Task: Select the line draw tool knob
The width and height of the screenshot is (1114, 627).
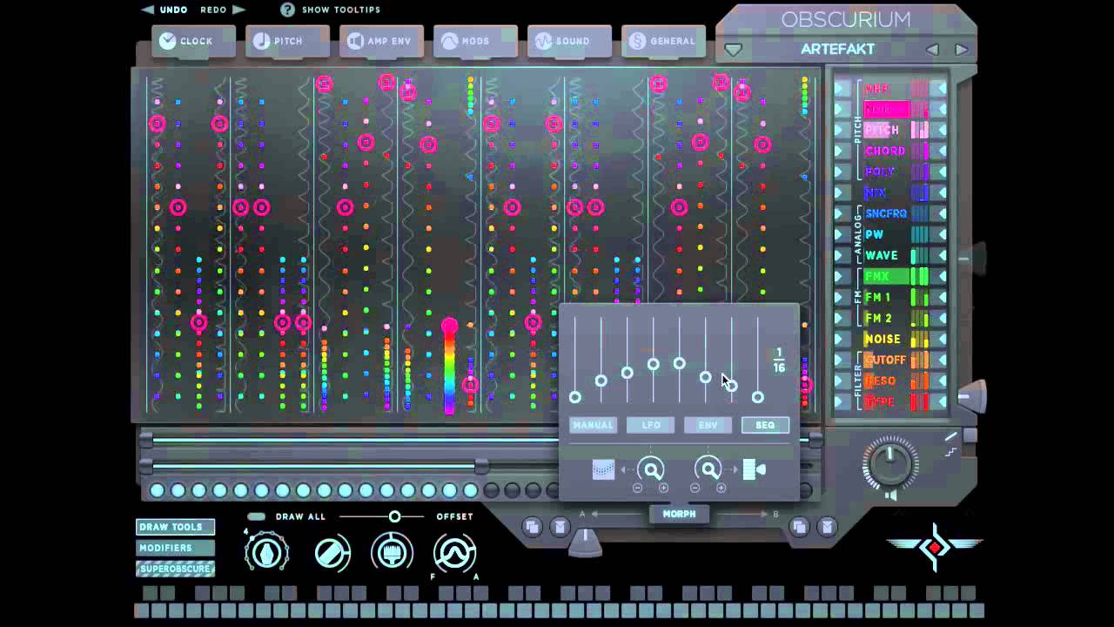Action: click(332, 552)
